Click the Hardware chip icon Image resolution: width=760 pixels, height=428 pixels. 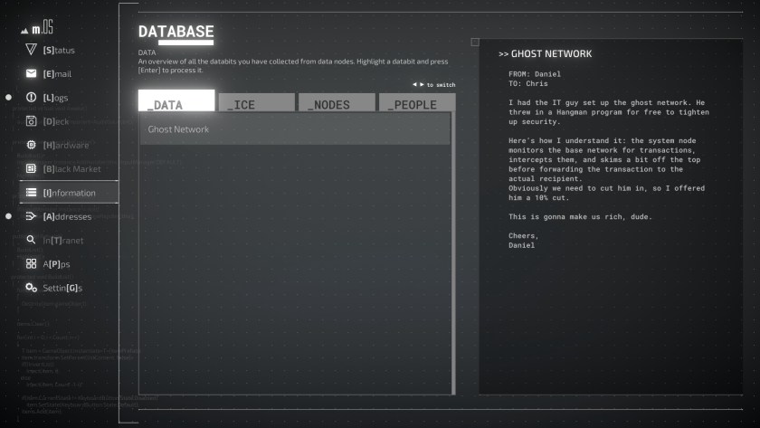[32, 145]
